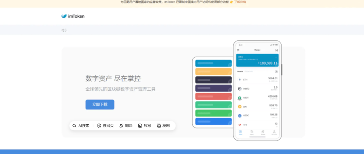The width and height of the screenshot is (364, 154).
Task: Click the scan icon beside Wallet title
Action: pyautogui.click(x=277, y=50)
